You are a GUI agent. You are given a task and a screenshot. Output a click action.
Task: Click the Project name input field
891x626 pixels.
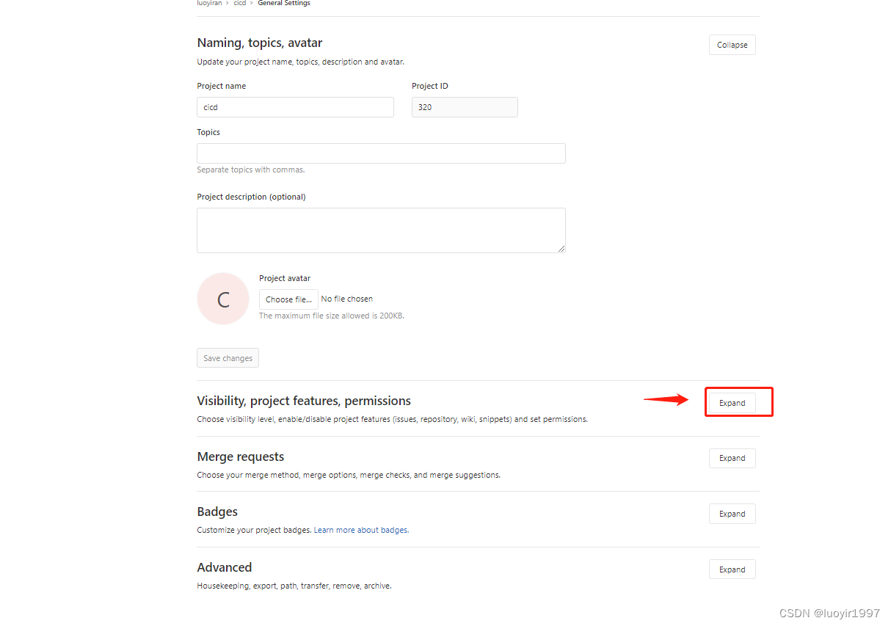[295, 107]
